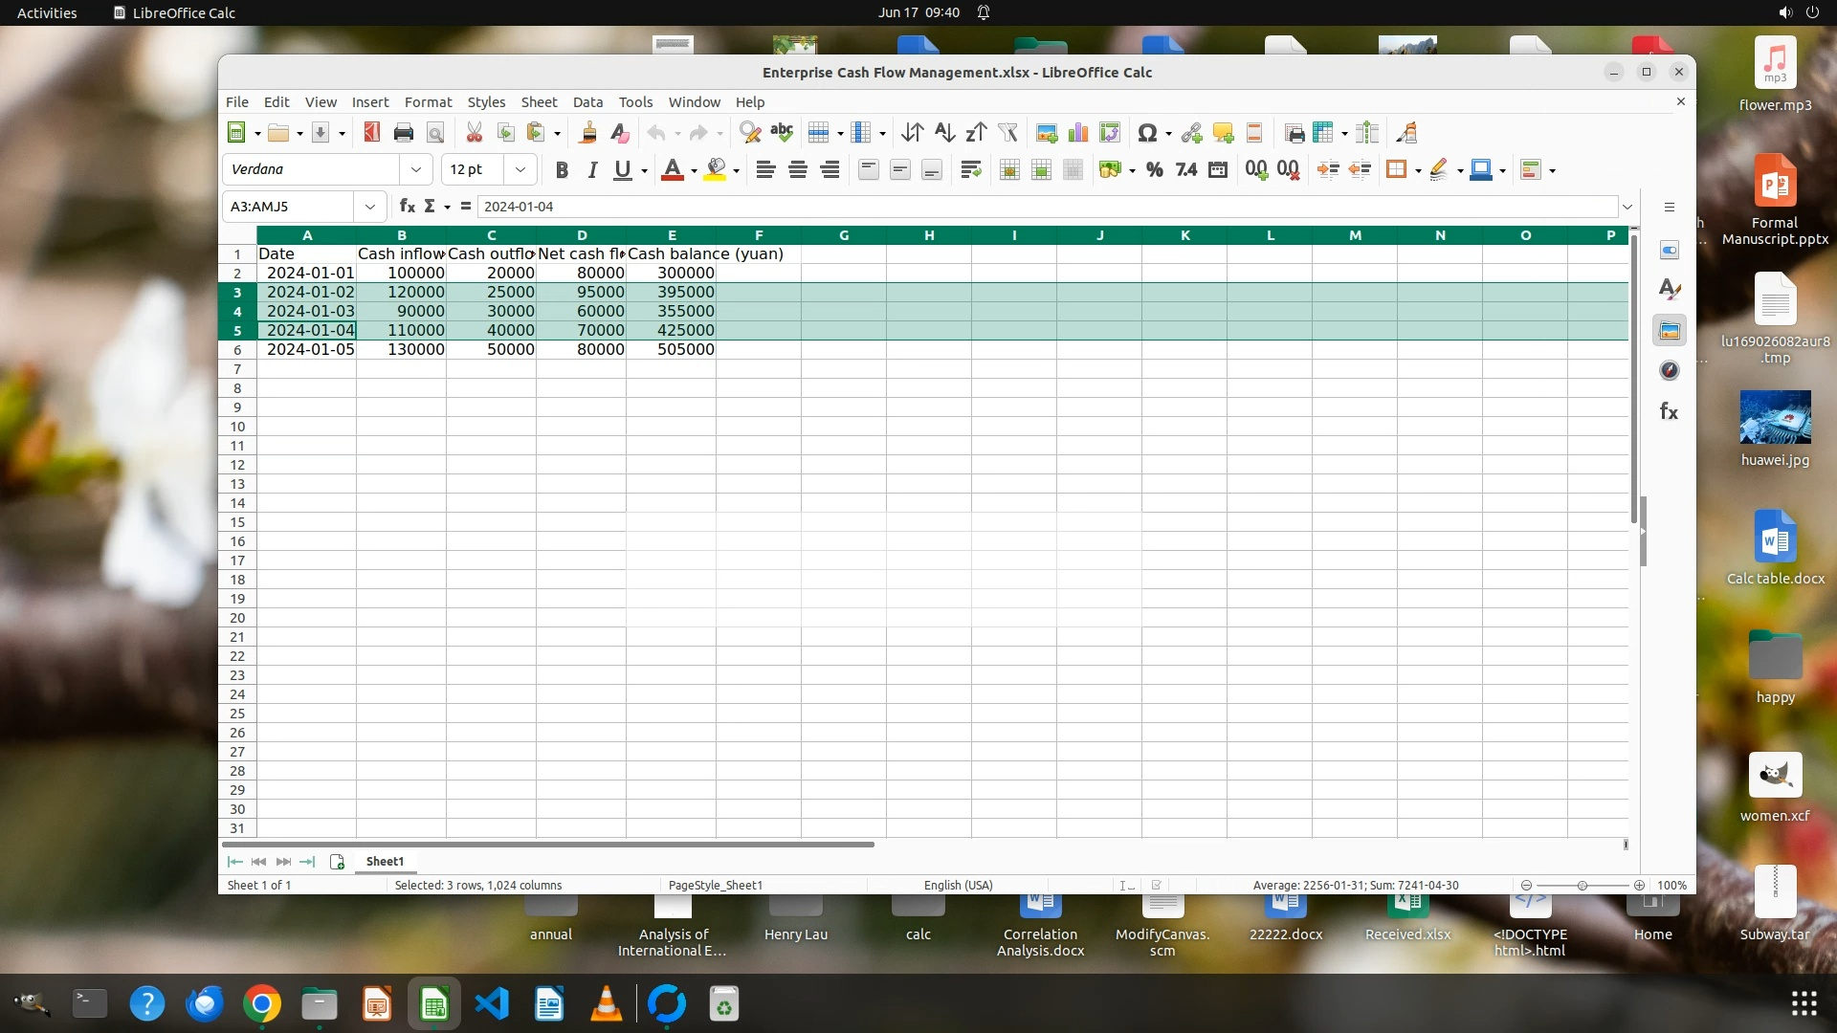Expand the Verdana font name dropdown
Screen dimensions: 1837x1033
[x=416, y=170]
